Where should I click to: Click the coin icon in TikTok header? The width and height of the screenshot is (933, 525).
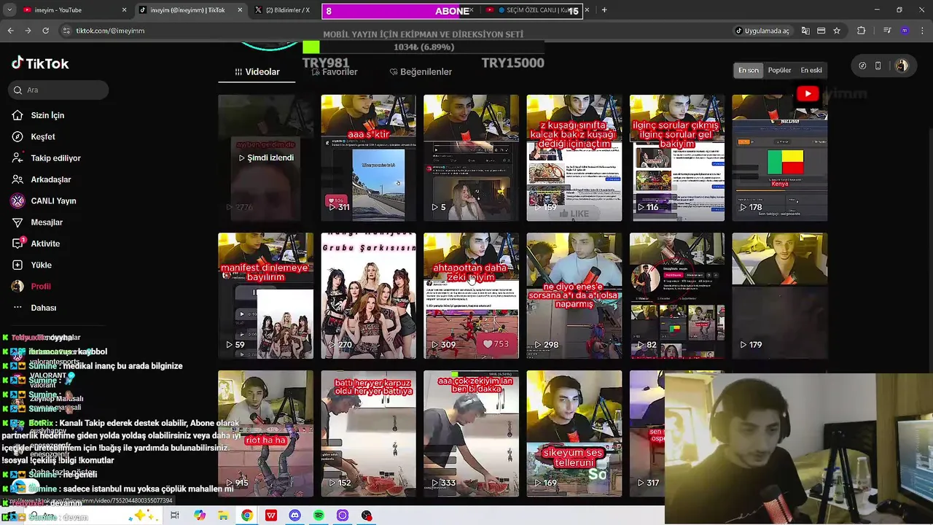point(862,66)
